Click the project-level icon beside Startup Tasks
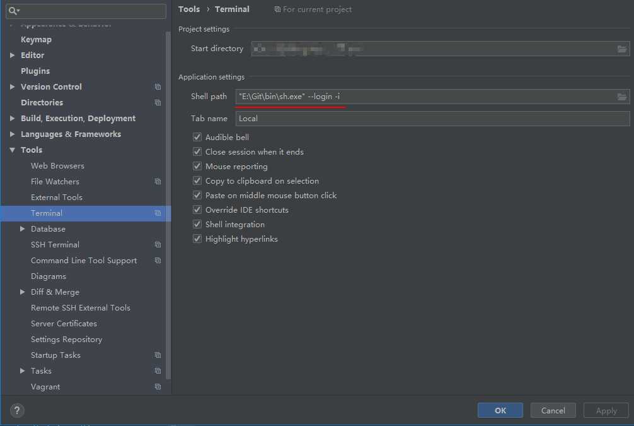 click(x=158, y=355)
